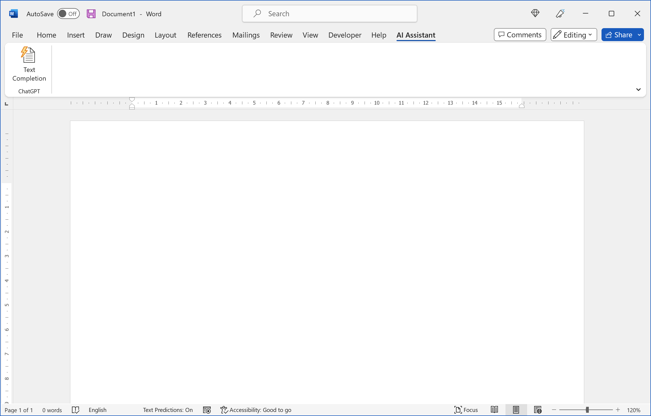651x416 pixels.
Task: Toggle the AutoSave switch
Action: click(68, 14)
